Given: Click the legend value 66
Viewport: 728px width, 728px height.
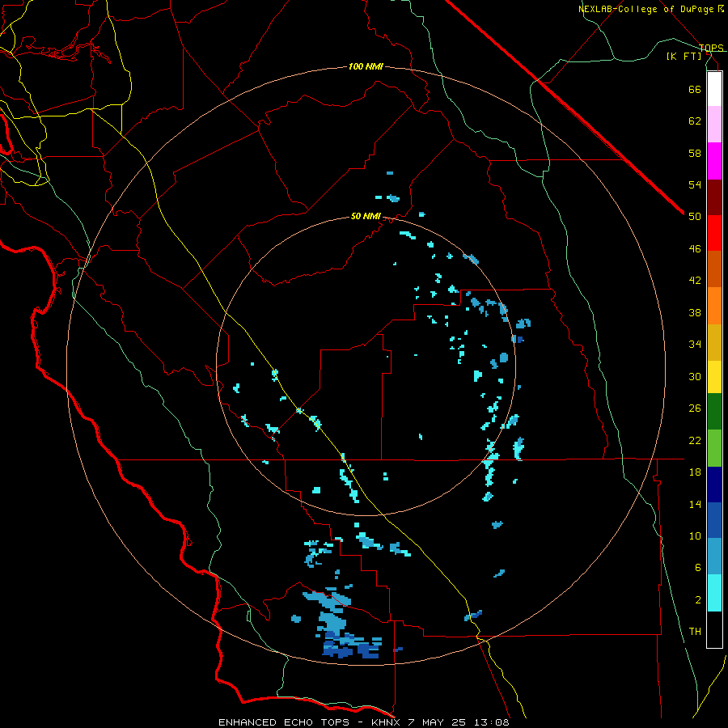Looking at the screenshot, I should (695, 89).
